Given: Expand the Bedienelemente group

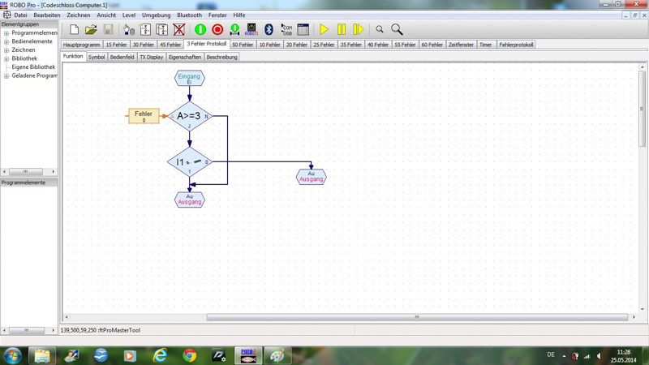Looking at the screenshot, I should tap(6, 42).
